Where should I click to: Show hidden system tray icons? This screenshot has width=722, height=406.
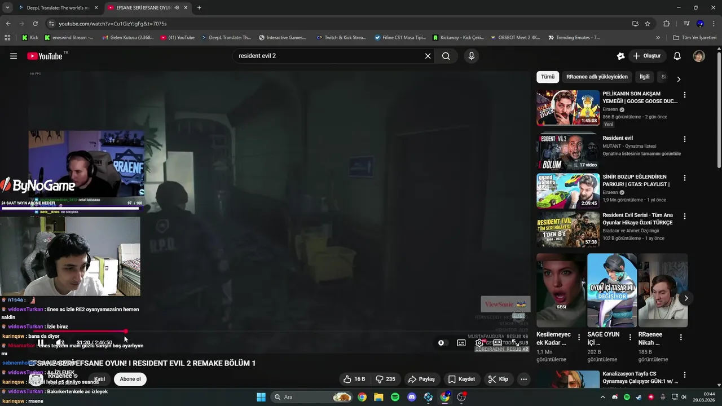coord(602,397)
